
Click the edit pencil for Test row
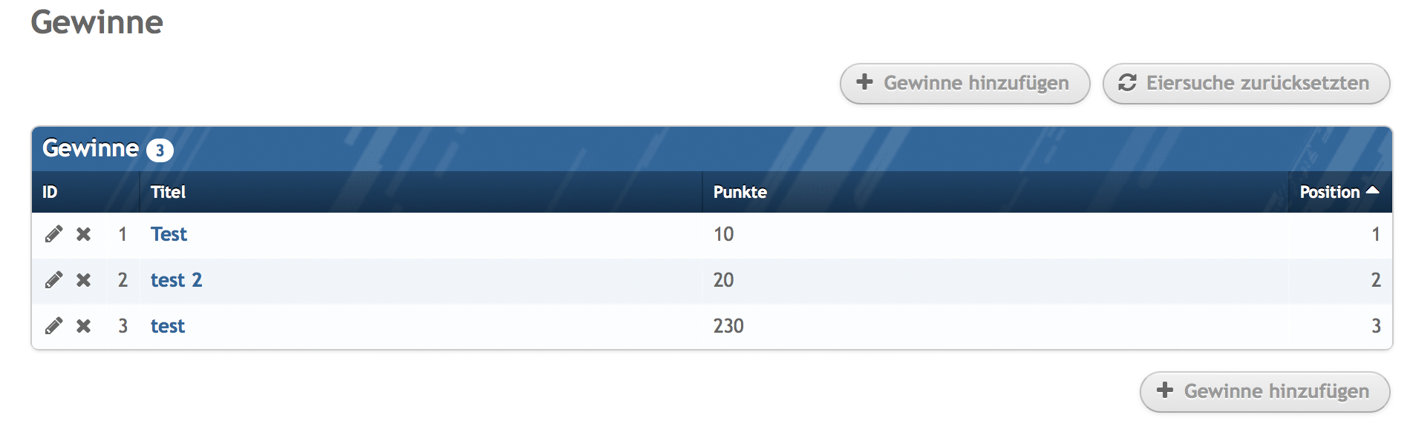53,235
